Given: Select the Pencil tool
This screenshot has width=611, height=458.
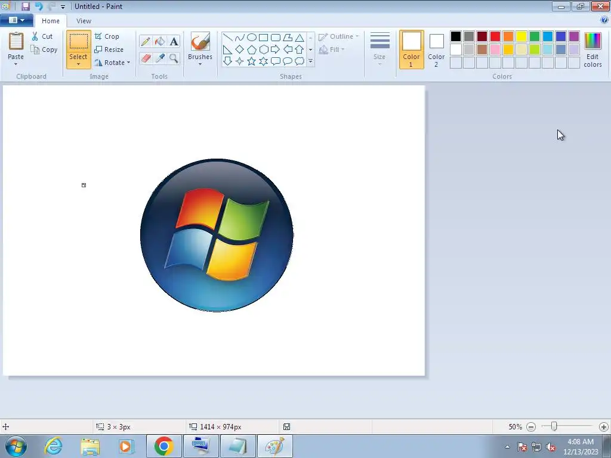Looking at the screenshot, I should (146, 41).
